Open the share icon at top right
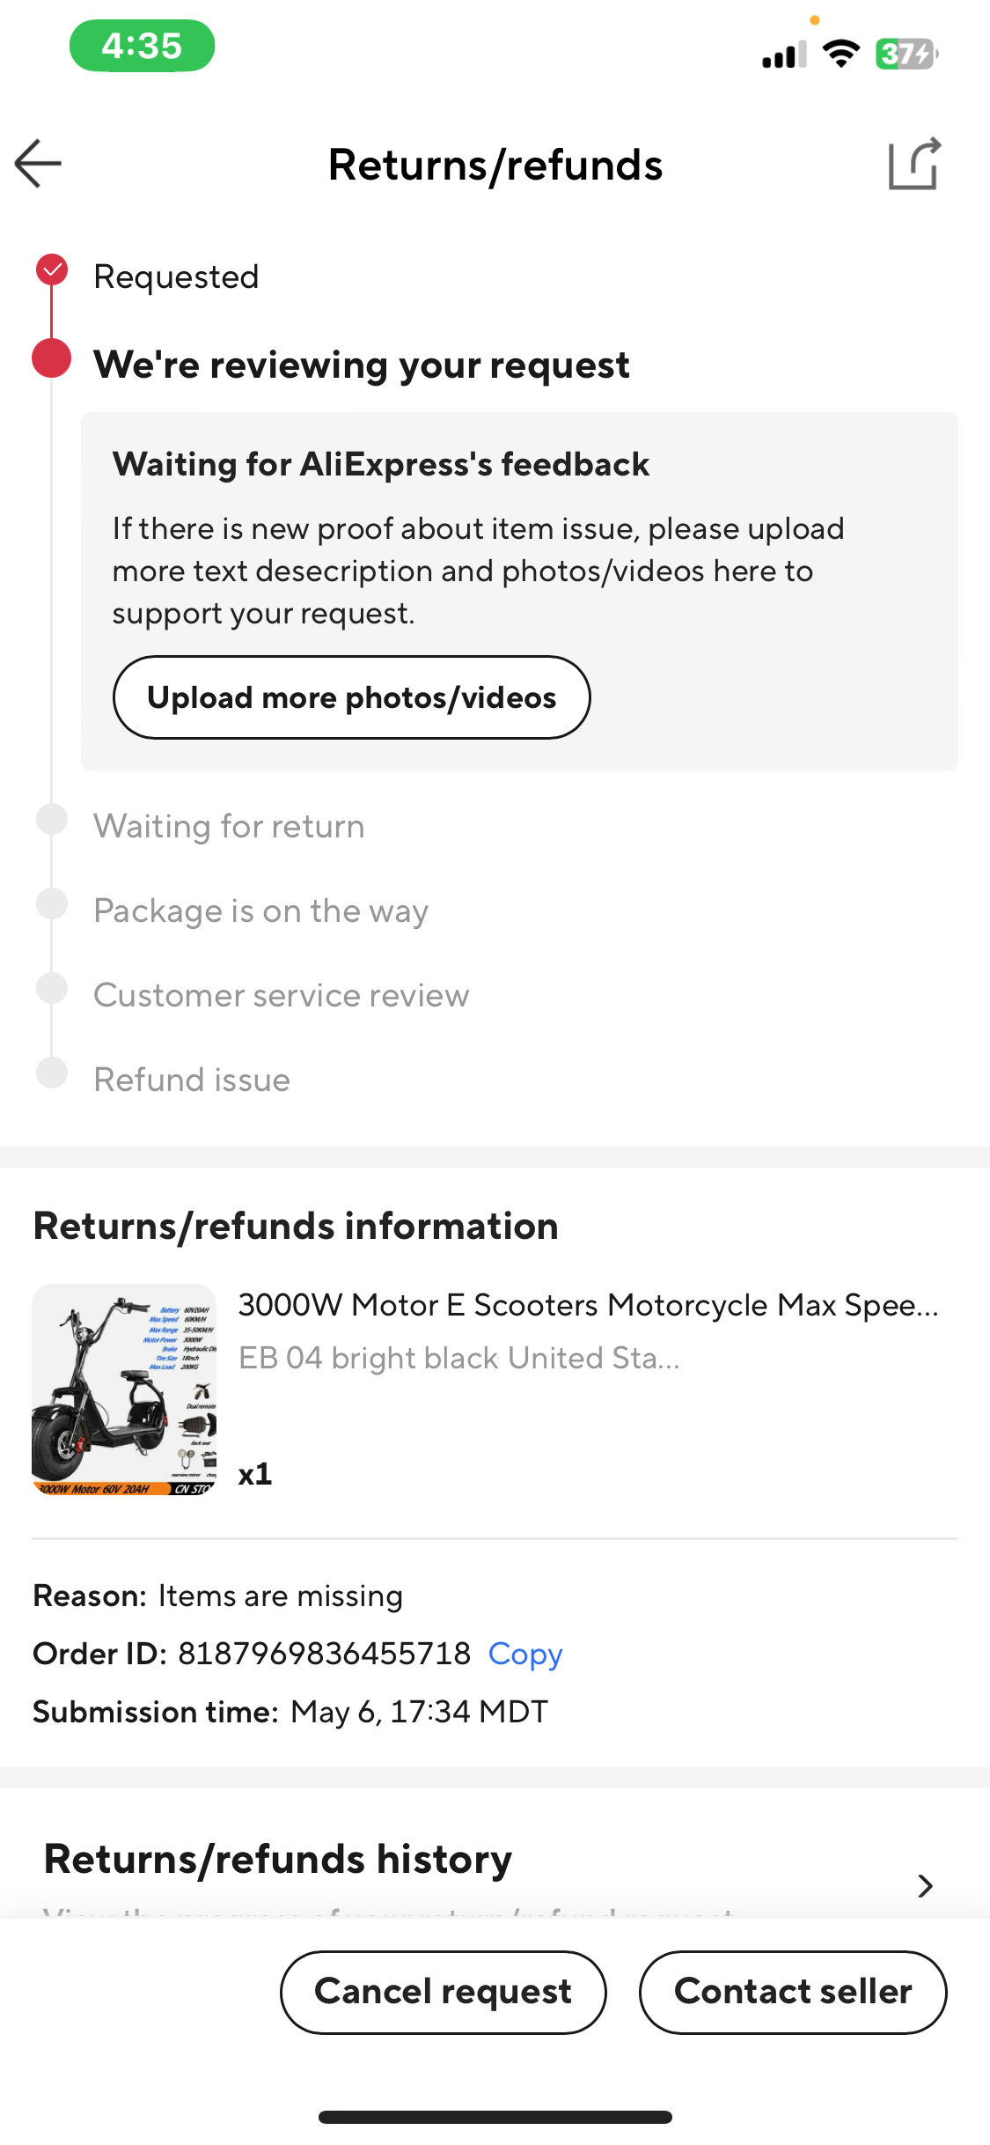This screenshot has width=990, height=2145. pos(915,163)
